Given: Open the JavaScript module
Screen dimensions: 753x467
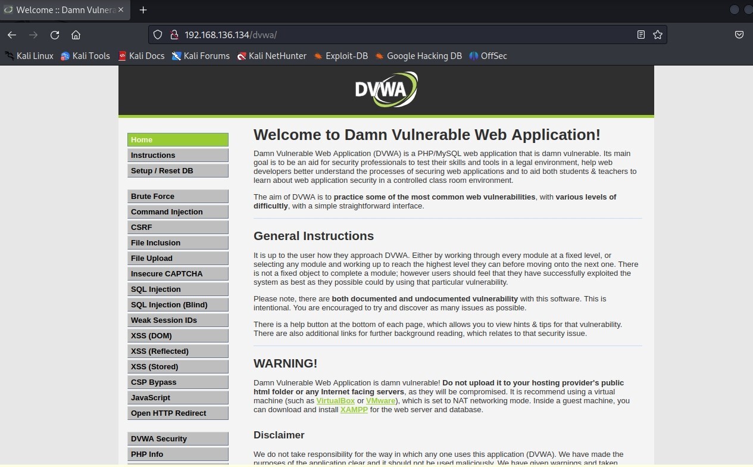Looking at the screenshot, I should point(178,397).
